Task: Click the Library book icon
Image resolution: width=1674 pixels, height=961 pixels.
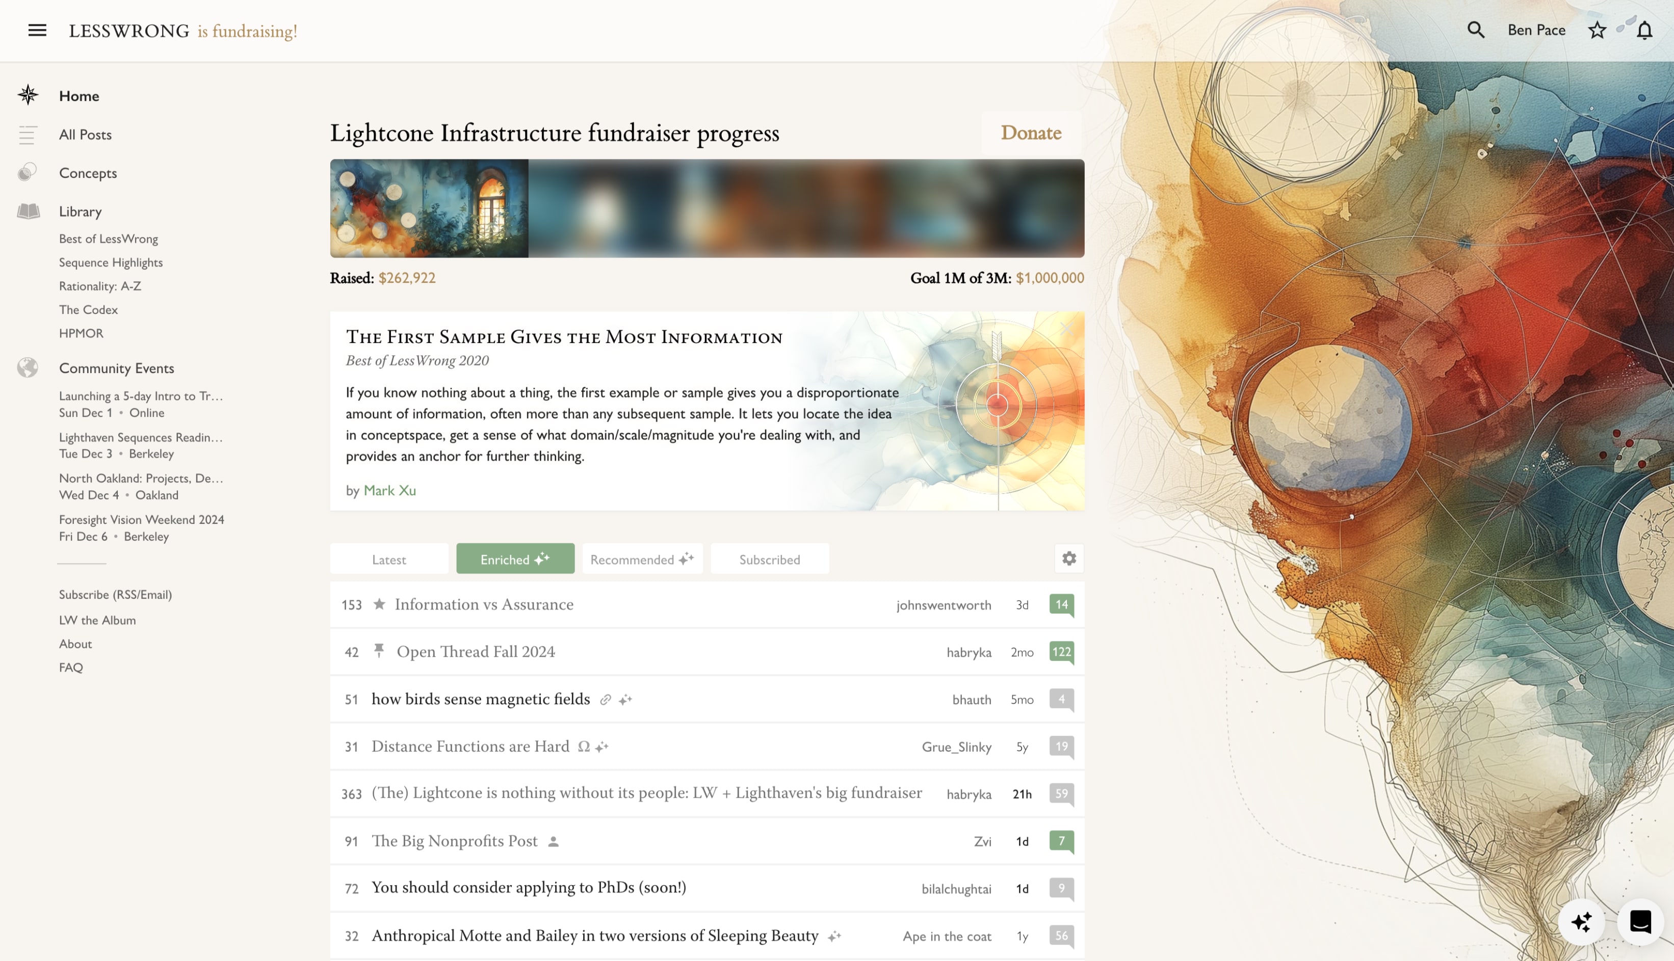Action: (29, 211)
